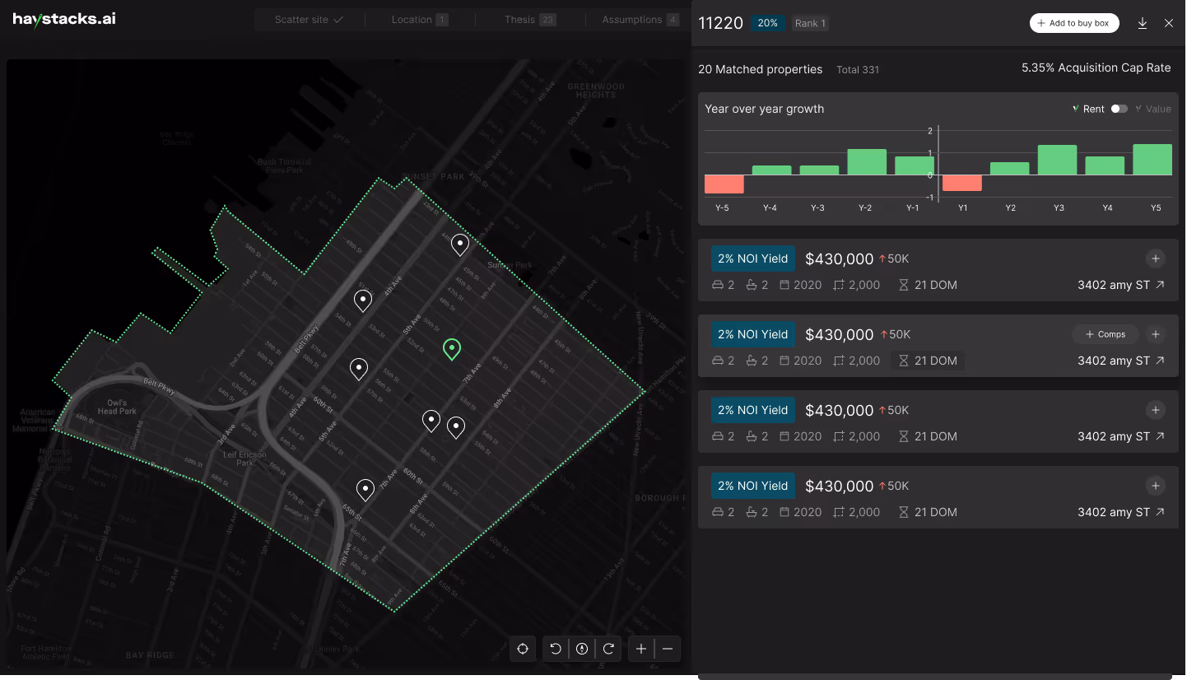Image resolution: width=1187 pixels, height=680 pixels.
Task: Expand the Location filter showing 1
Action: pyautogui.click(x=418, y=19)
